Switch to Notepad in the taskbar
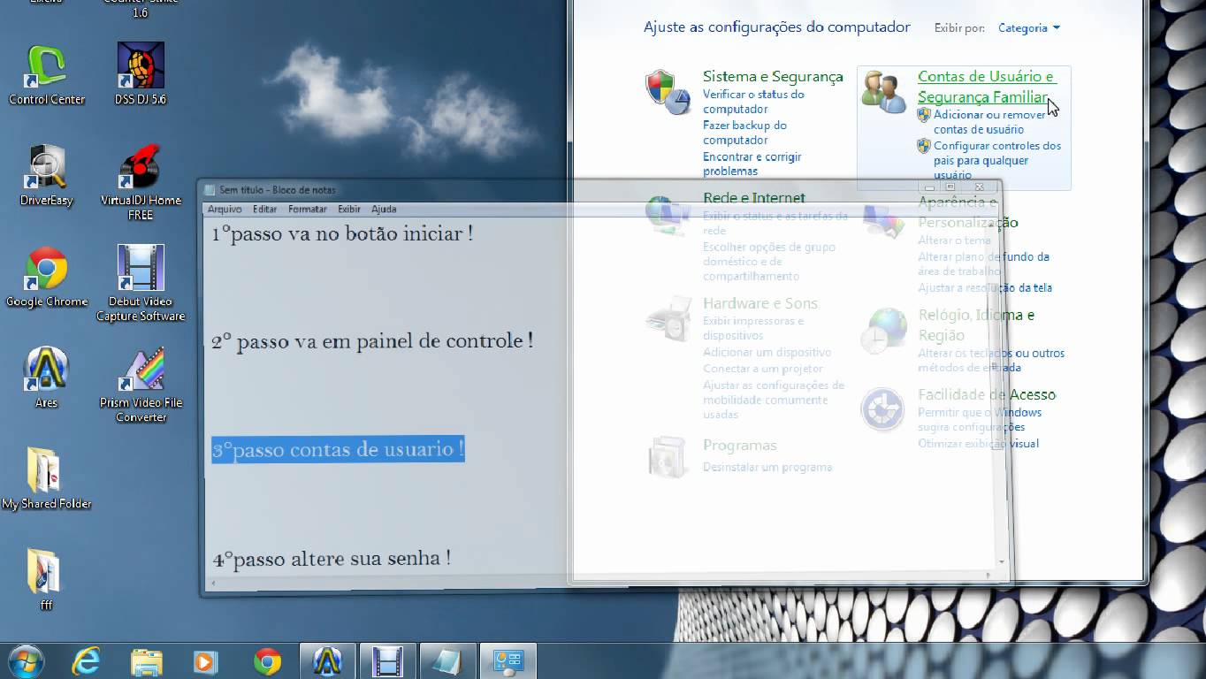Screen dimensions: 1206x679 click(x=448, y=661)
